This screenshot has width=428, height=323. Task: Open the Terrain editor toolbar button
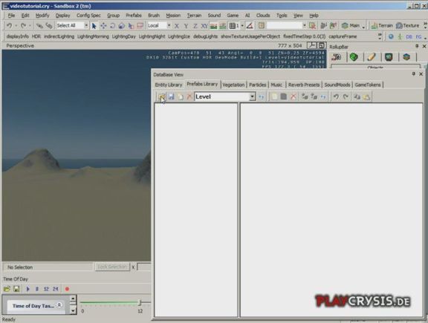[382, 26]
